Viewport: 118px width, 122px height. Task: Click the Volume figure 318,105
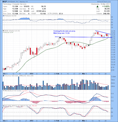106,13
